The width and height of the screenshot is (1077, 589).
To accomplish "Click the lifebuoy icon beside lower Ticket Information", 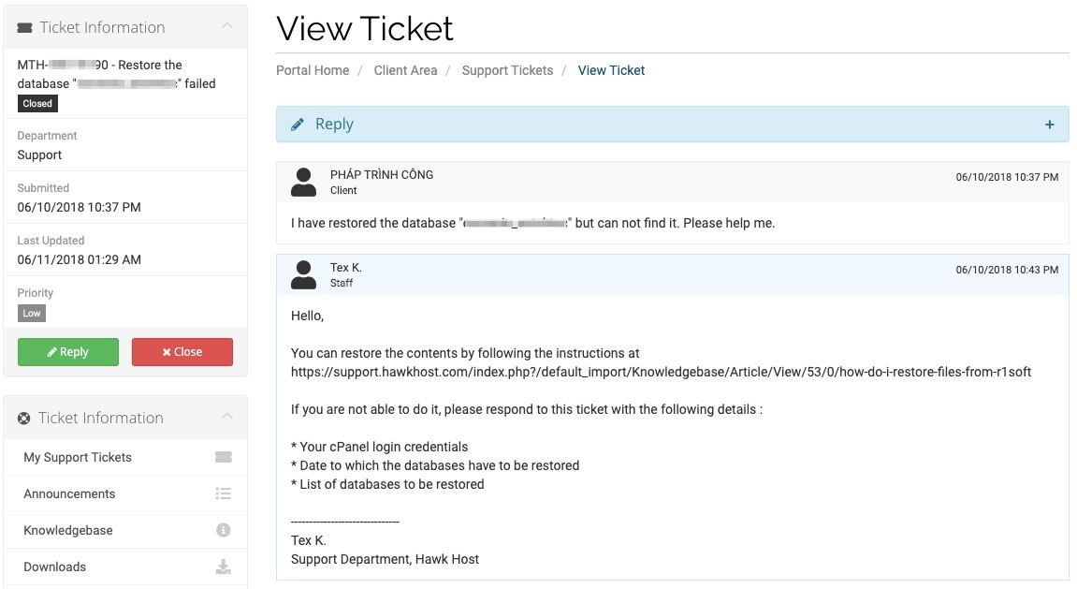I will click(x=24, y=418).
